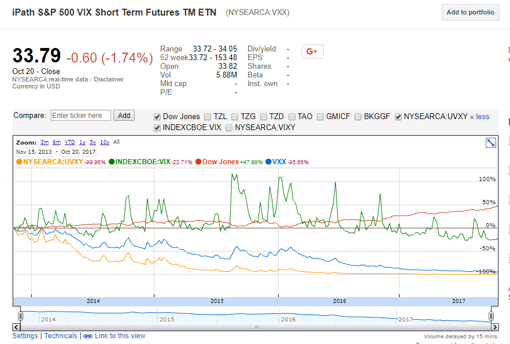Screen dimensions: 510x344
Task: Click the VXX legend label
Action: (x=279, y=162)
